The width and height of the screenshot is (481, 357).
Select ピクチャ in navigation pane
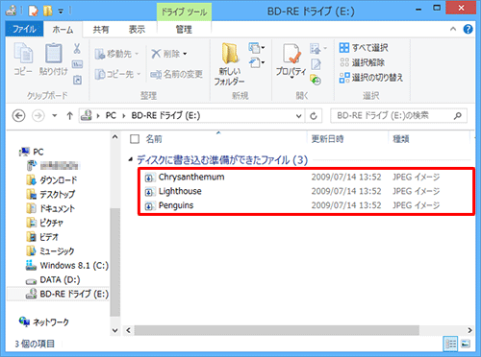[x=45, y=223]
